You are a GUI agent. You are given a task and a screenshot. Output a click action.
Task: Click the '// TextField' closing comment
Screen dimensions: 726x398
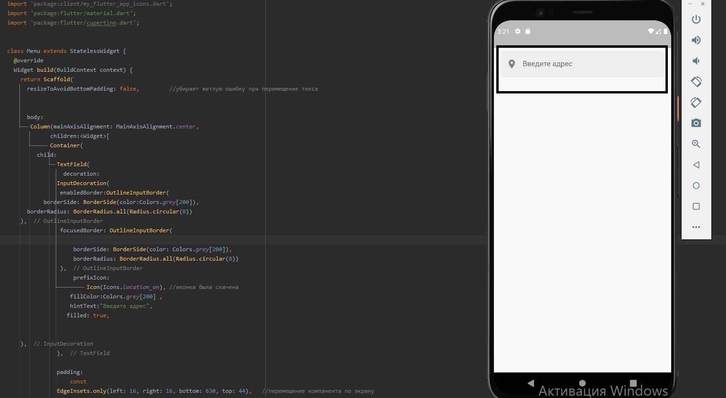[x=90, y=353]
